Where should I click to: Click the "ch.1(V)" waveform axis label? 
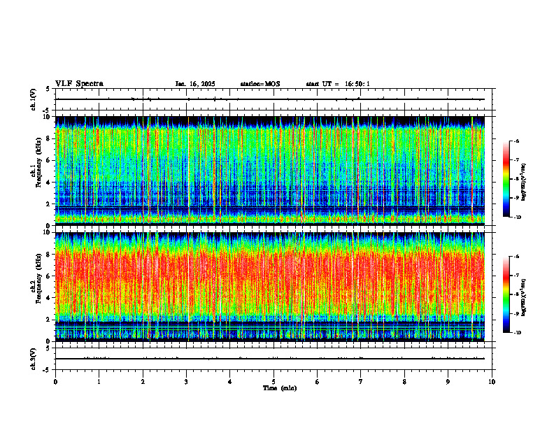(33, 99)
